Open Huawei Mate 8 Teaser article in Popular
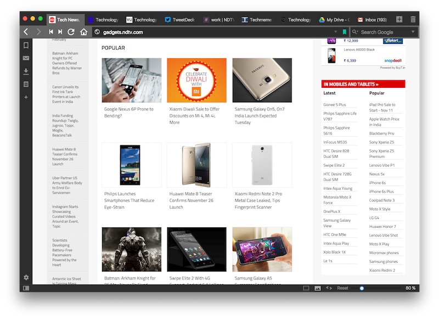Screen dimensions: 439x320 (x=191, y=200)
